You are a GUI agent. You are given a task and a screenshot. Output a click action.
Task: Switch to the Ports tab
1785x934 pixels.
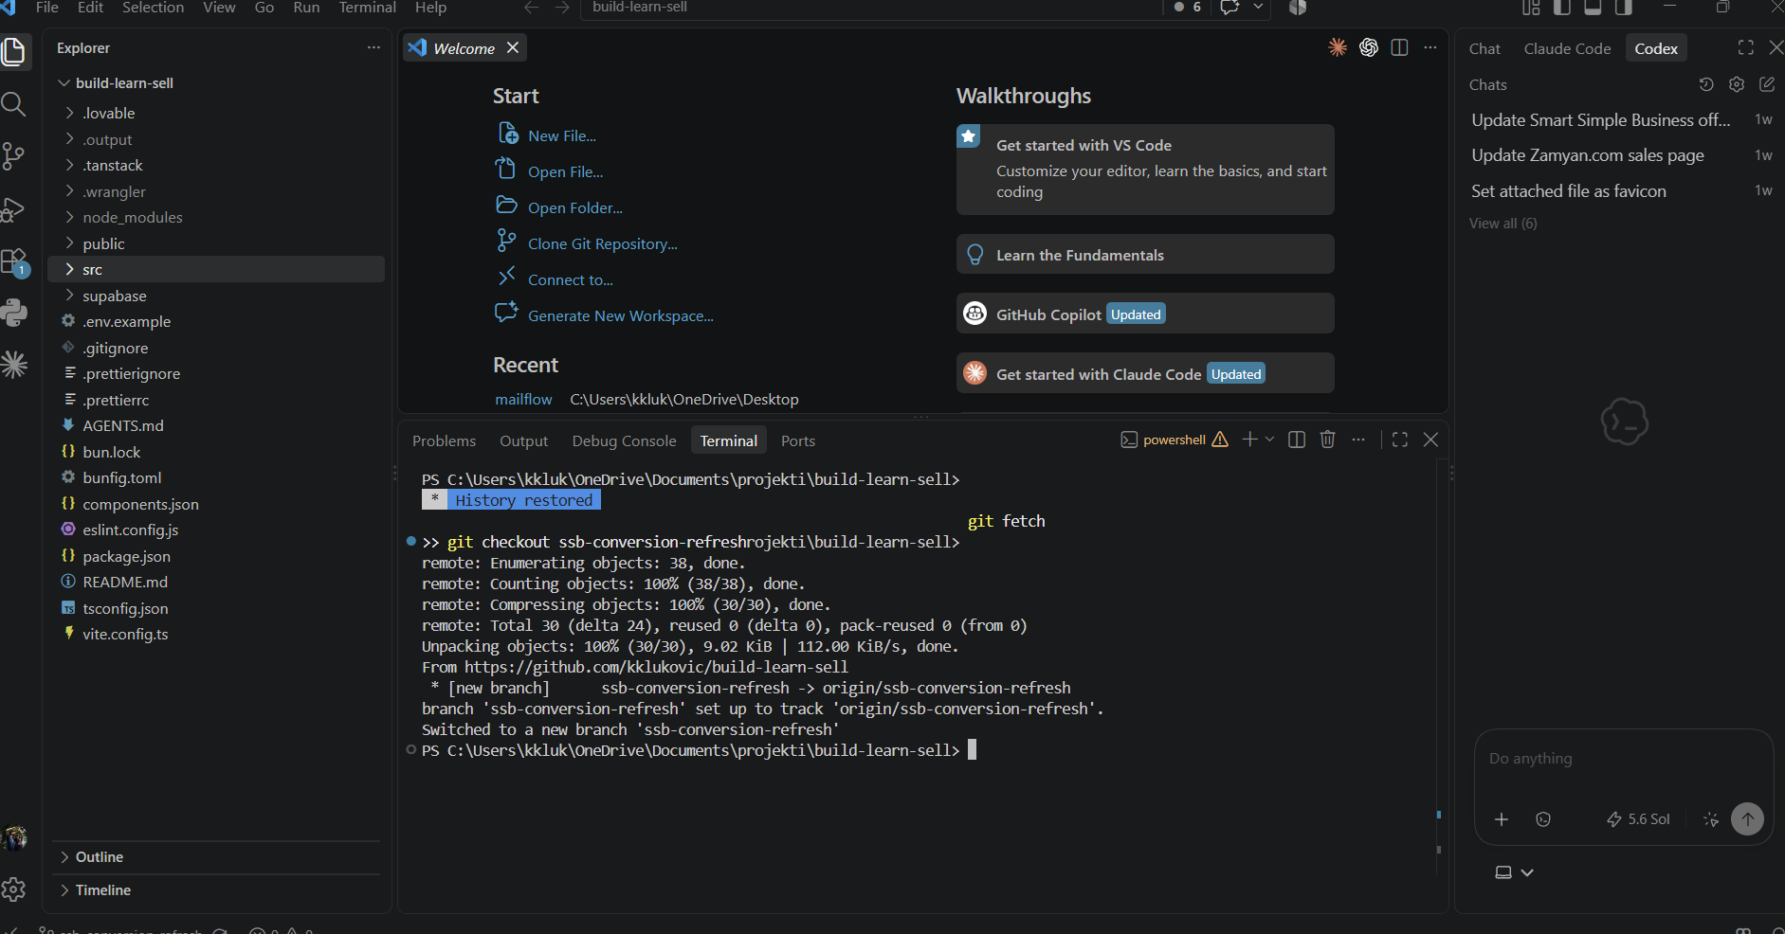click(x=797, y=440)
